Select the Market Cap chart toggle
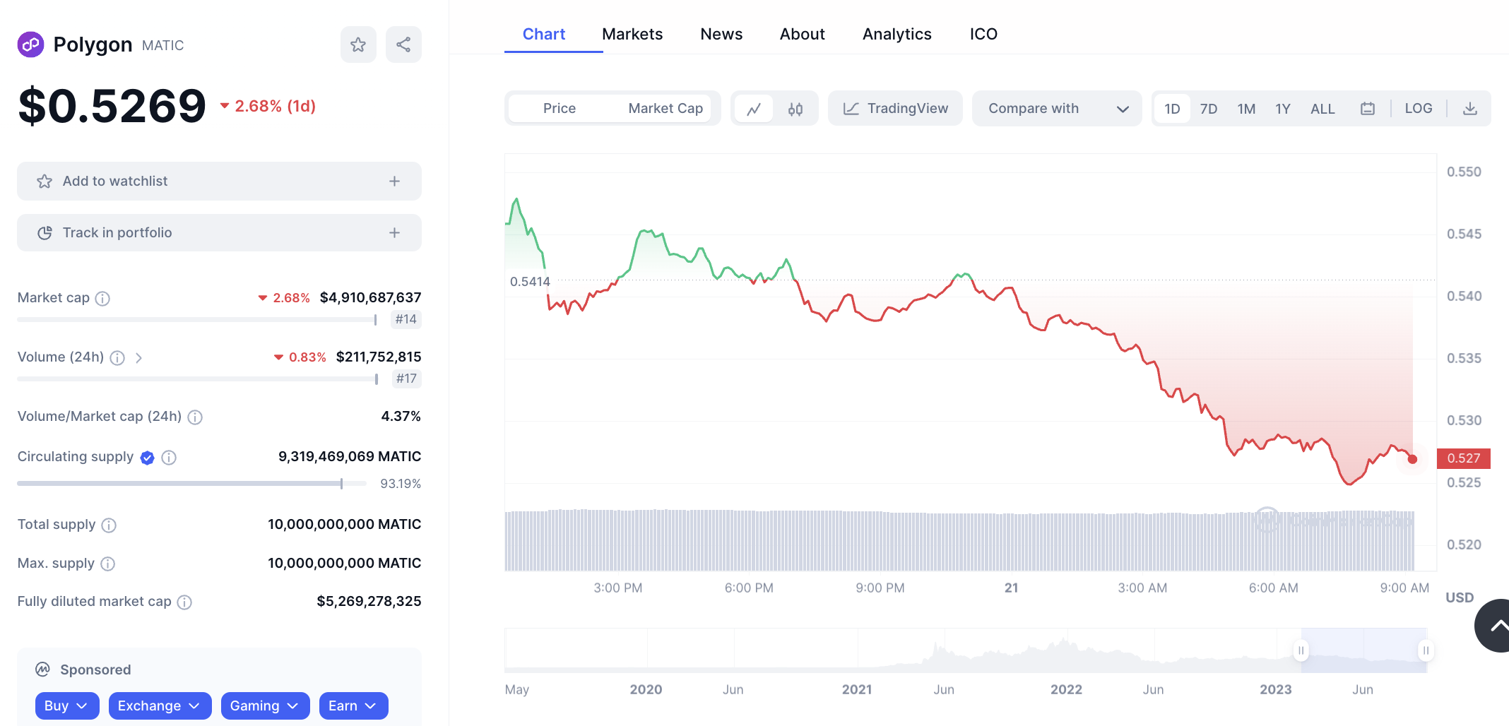Viewport: 1509px width, 726px height. tap(665, 109)
